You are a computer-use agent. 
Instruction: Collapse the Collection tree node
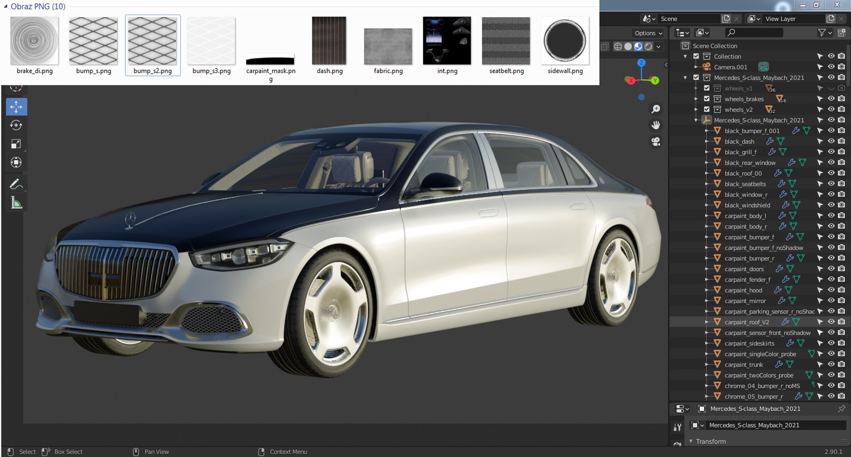(x=685, y=56)
